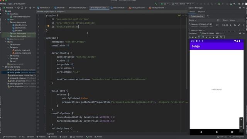The width and height of the screenshot is (247, 139).
Task: Click the emulator snapshots clock icon
Action: 221,37
